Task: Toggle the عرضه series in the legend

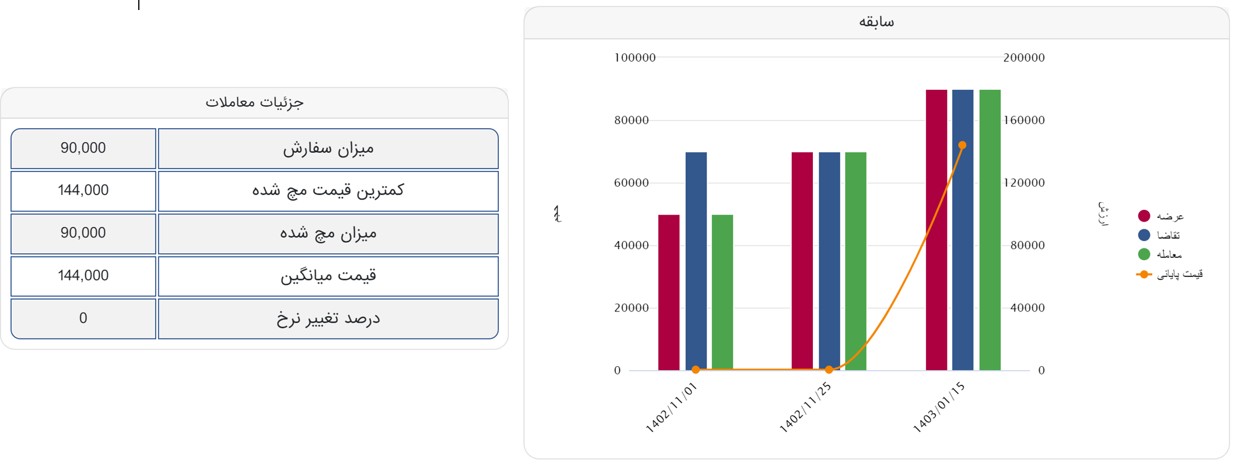Action: [1161, 216]
